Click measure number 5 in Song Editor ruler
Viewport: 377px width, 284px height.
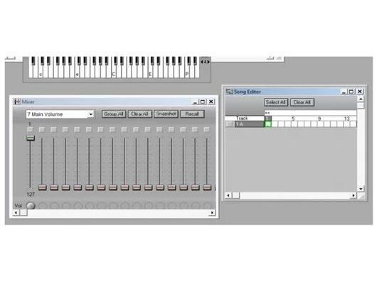pyautogui.click(x=293, y=119)
